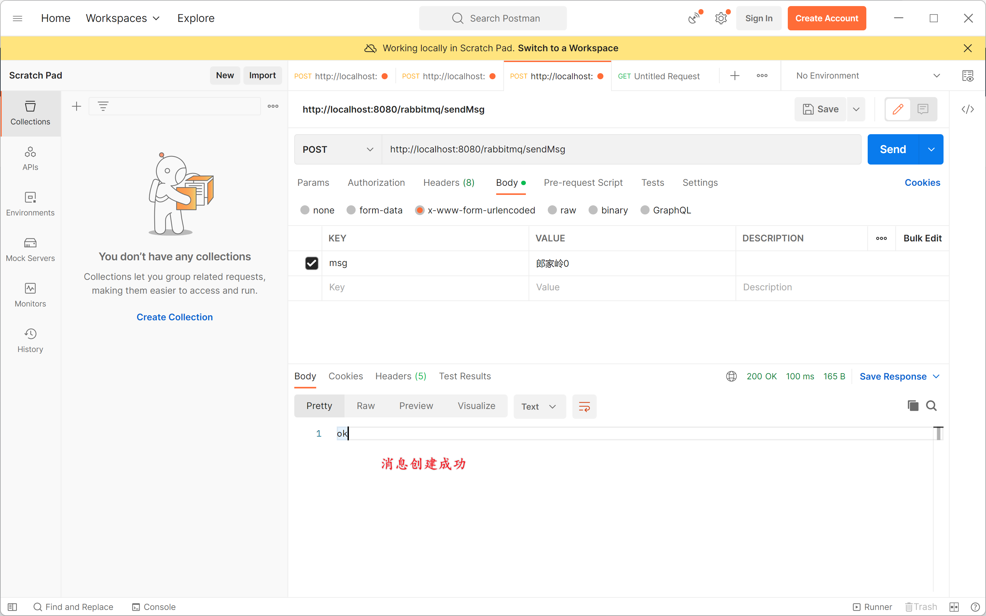Open the two-pane layout icon

[x=954, y=607]
